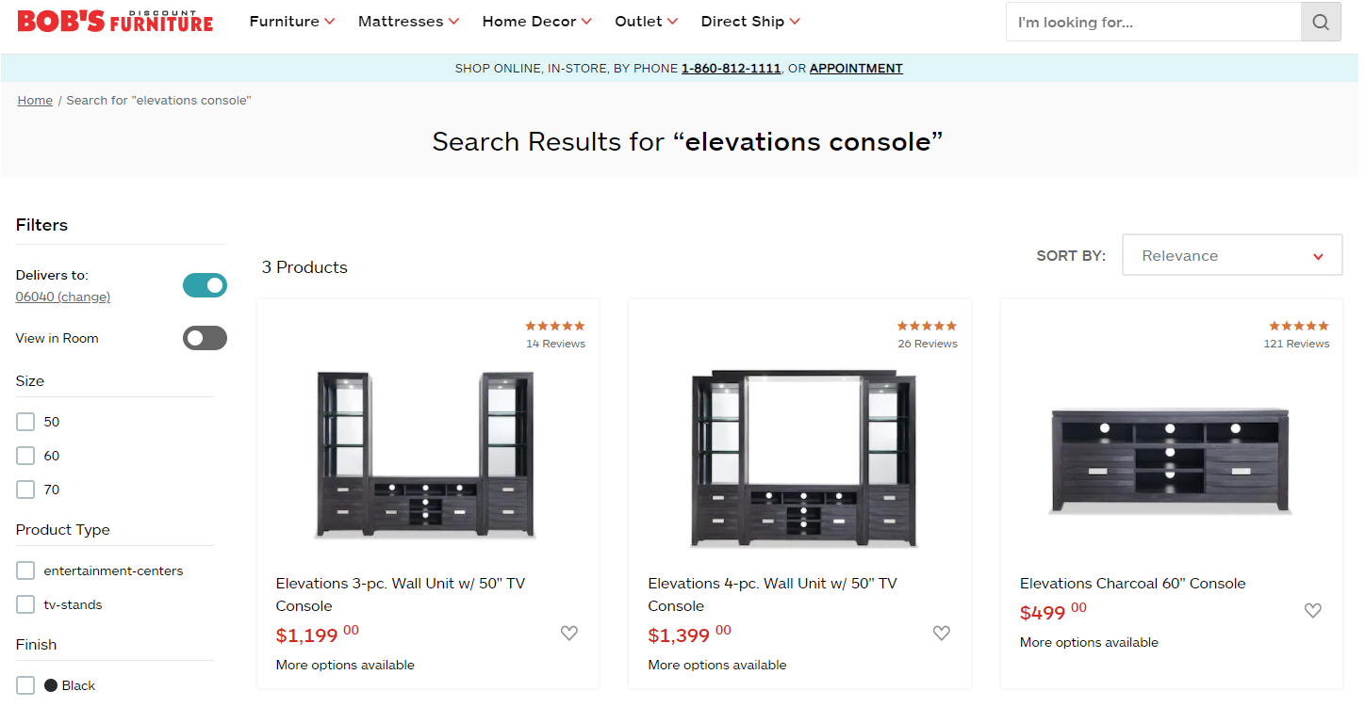Expand the Furniture navigation menu

(292, 22)
